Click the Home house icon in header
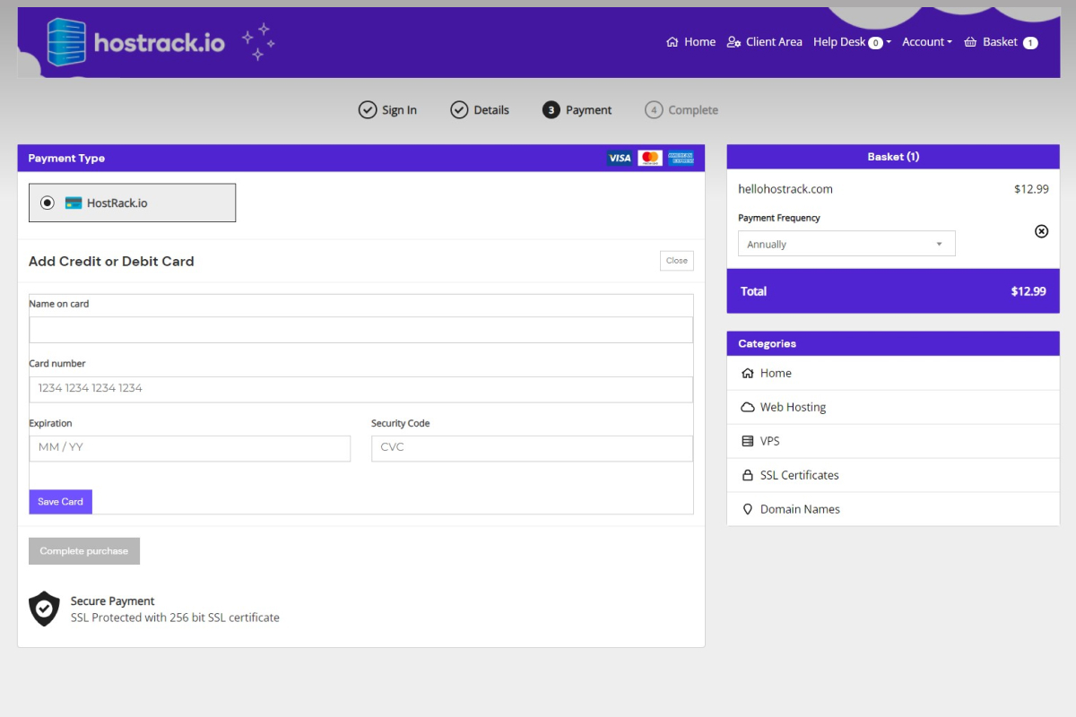1076x717 pixels. (x=672, y=42)
